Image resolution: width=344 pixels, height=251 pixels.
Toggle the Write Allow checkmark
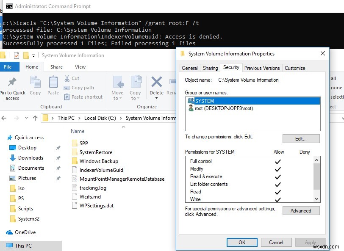coord(278,199)
